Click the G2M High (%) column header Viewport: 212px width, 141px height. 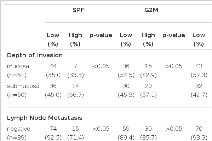(x=148, y=40)
